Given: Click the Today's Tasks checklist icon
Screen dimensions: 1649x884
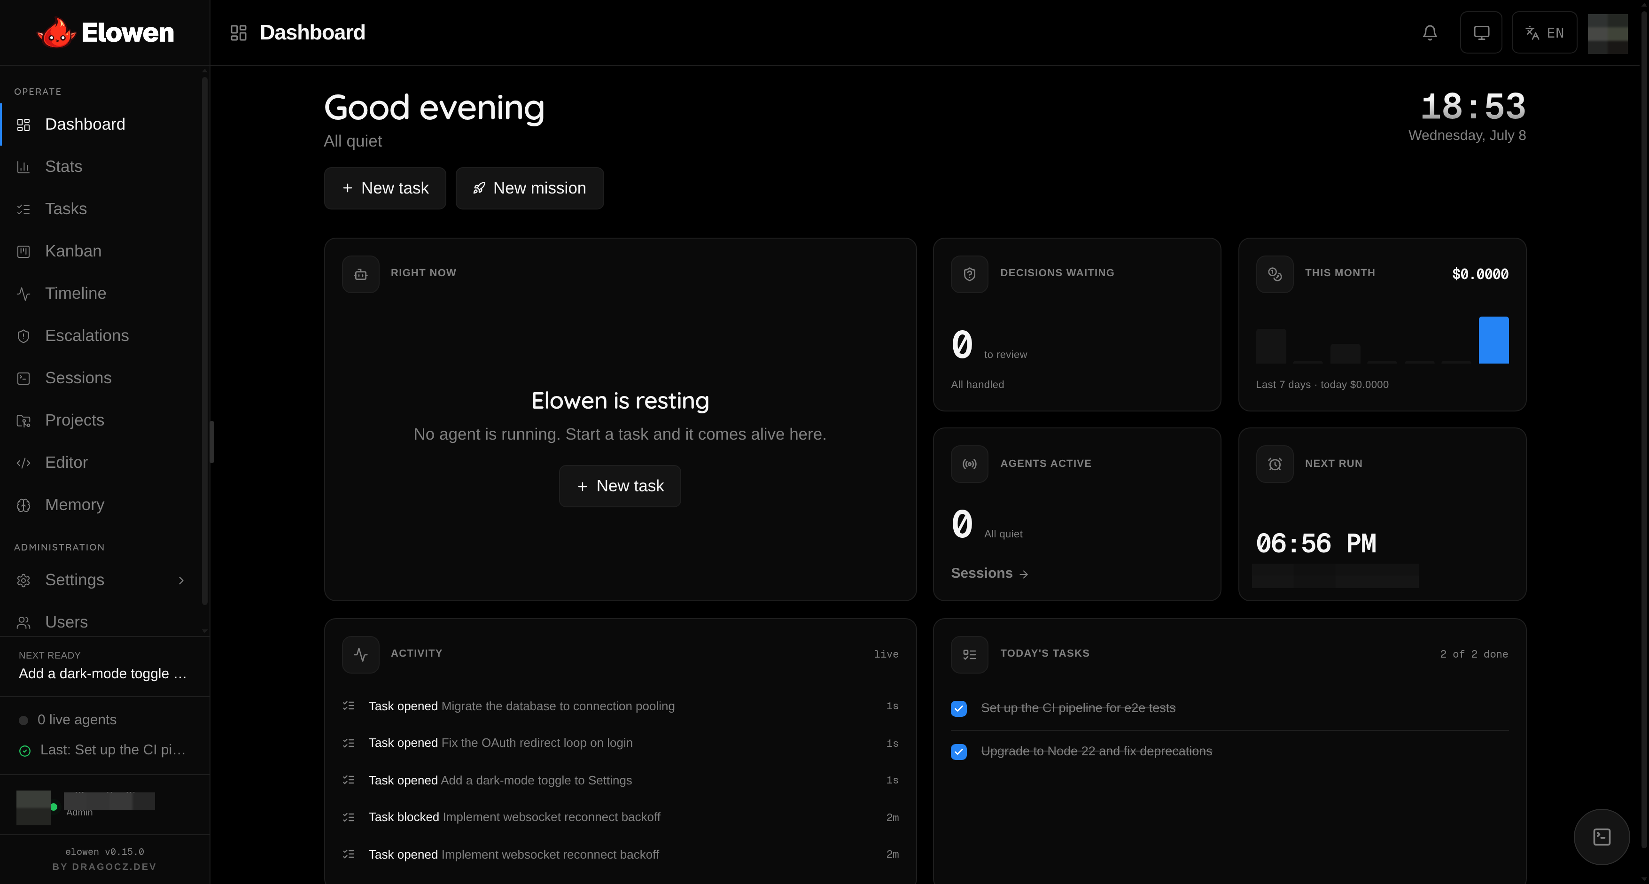Looking at the screenshot, I should 969,654.
